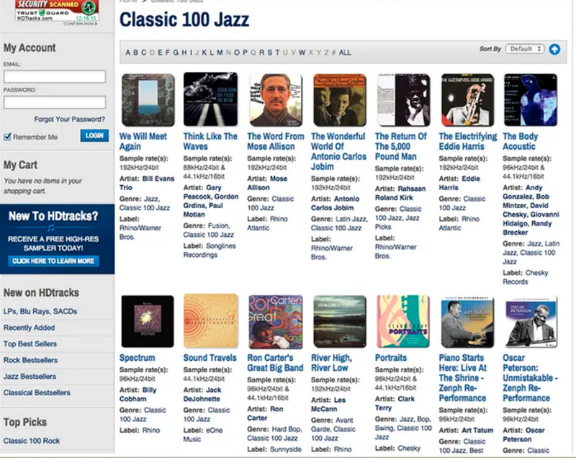Click the Spectrum title link

(137, 358)
